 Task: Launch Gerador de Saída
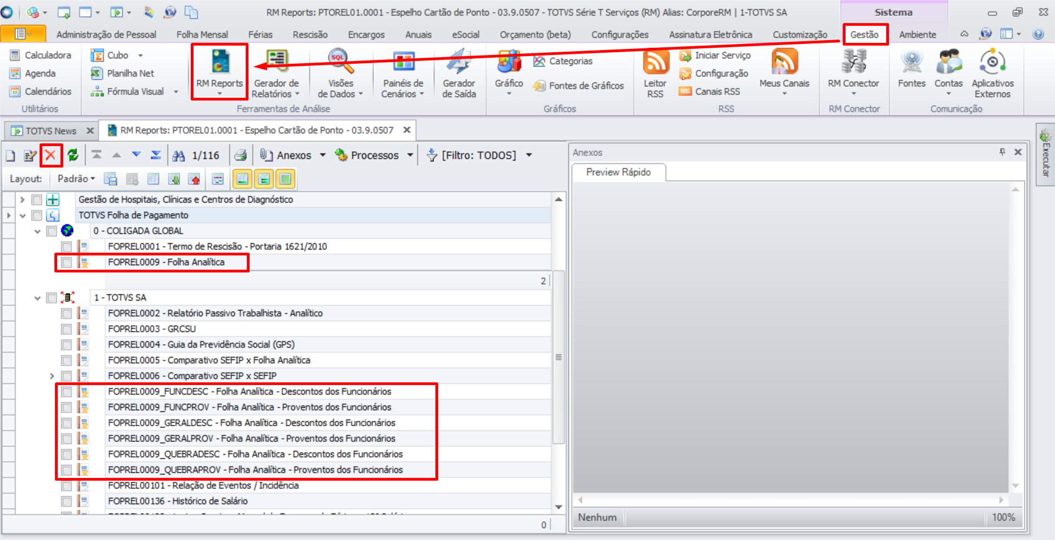[x=459, y=73]
